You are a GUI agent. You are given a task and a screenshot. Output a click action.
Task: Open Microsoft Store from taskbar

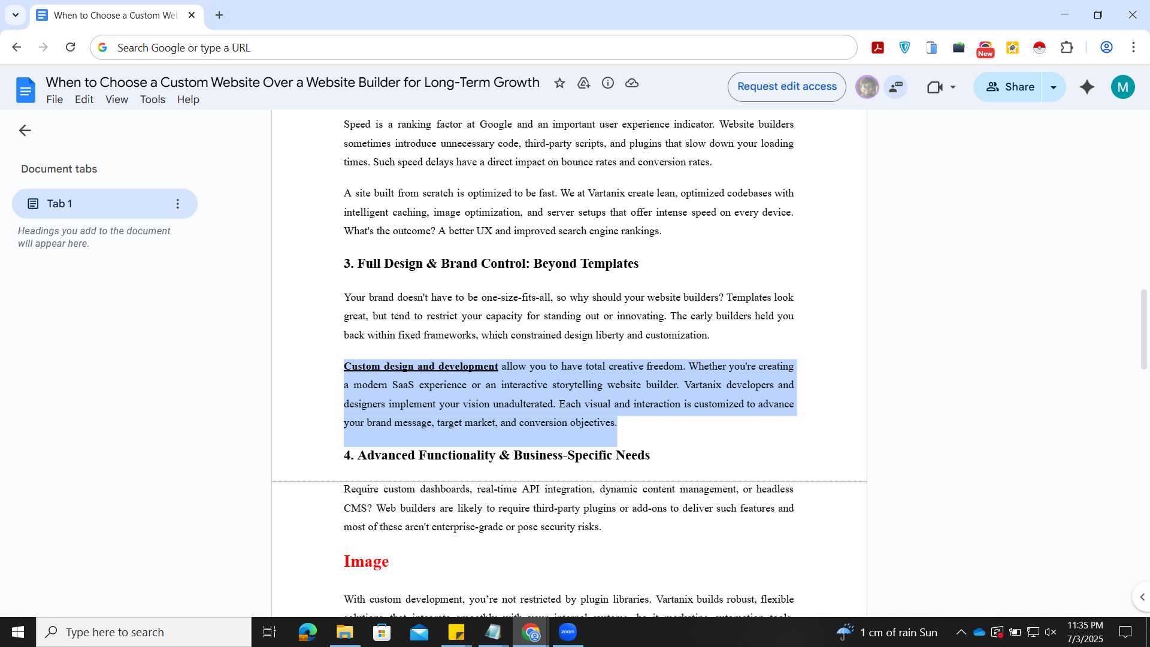pyautogui.click(x=382, y=632)
